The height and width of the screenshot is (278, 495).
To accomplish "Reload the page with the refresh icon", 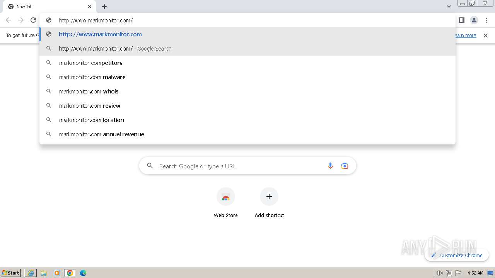I will pyautogui.click(x=33, y=20).
